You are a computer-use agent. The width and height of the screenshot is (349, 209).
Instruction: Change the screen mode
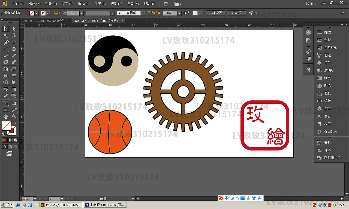pos(10,154)
